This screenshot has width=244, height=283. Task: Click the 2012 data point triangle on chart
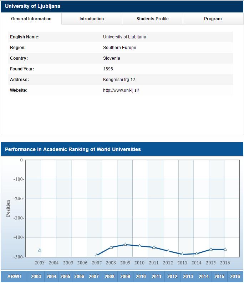point(168,251)
